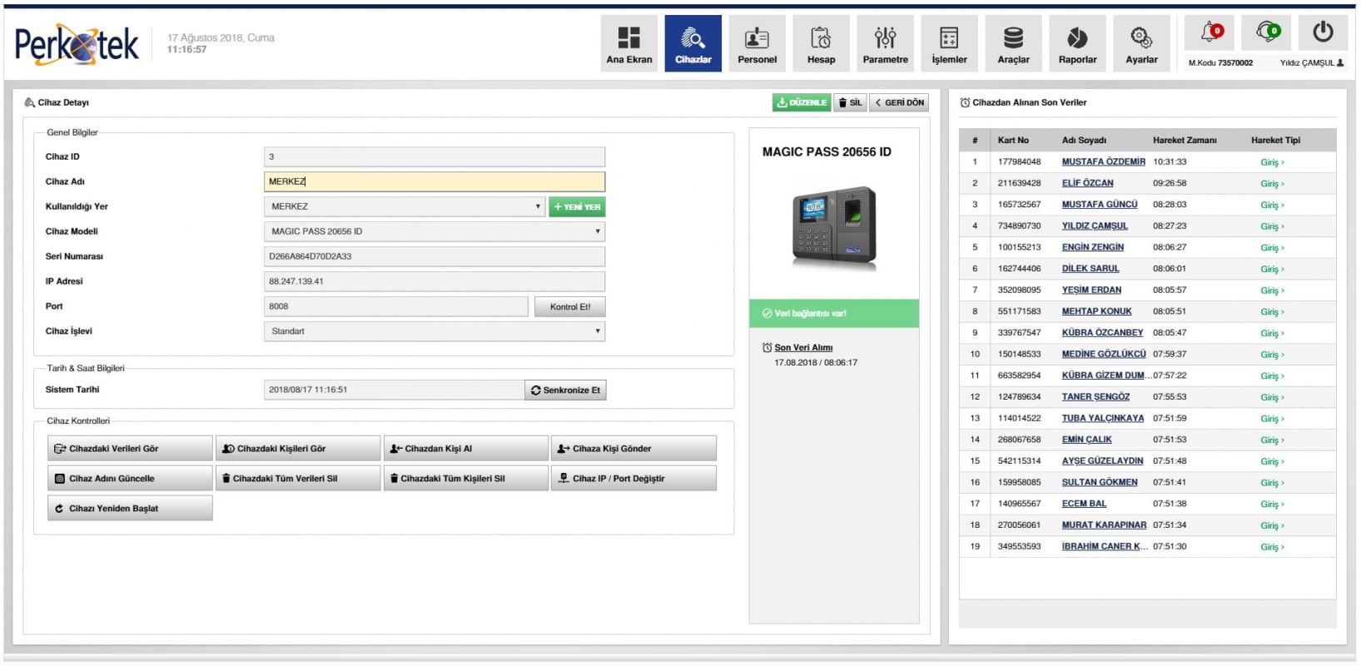Open the Araçlar database icon

point(1013,38)
